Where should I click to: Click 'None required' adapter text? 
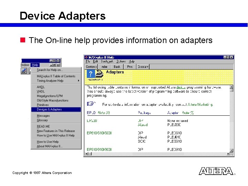(178, 121)
